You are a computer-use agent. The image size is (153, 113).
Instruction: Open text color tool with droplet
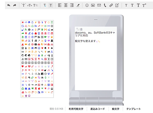(45, 5)
